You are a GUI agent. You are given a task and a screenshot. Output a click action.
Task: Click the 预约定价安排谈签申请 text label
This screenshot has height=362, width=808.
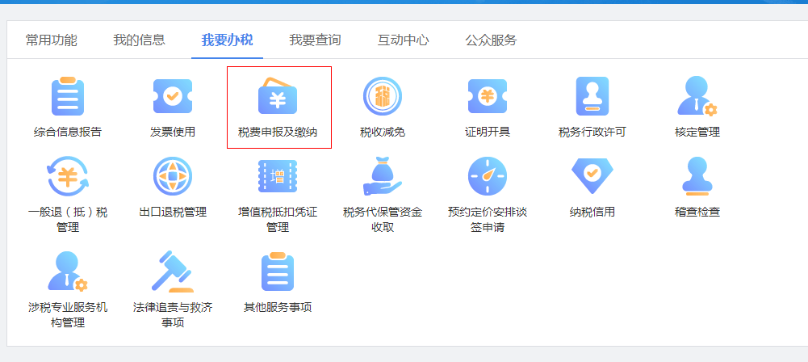click(488, 220)
